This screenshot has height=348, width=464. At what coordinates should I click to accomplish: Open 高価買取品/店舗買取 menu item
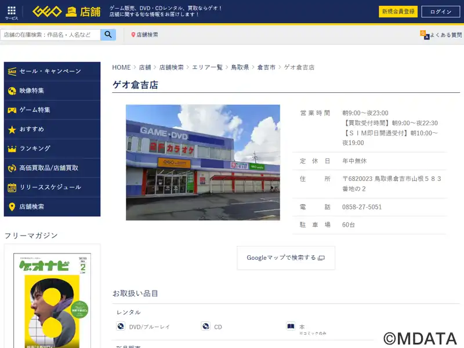tap(52, 168)
